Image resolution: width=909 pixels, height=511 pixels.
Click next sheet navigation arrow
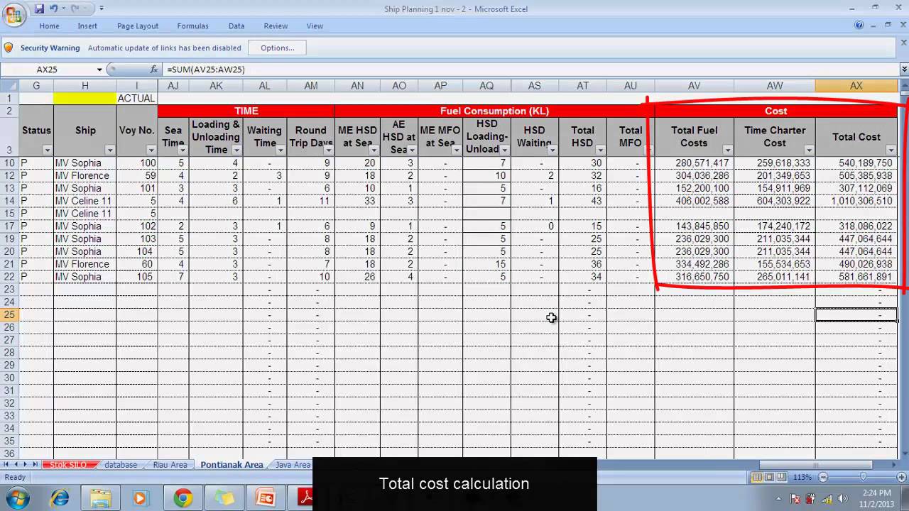[x=26, y=464]
